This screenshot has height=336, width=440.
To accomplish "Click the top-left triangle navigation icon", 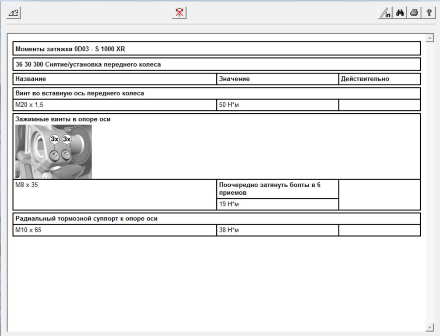I will pyautogui.click(x=14, y=13).
